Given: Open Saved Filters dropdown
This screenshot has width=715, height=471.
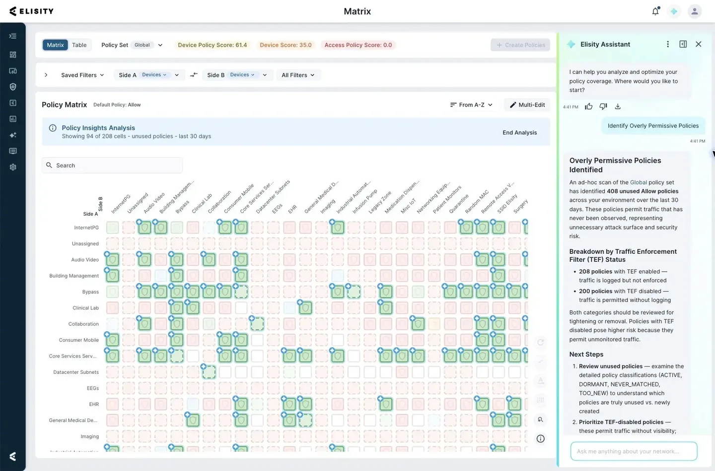Looking at the screenshot, I should point(82,75).
